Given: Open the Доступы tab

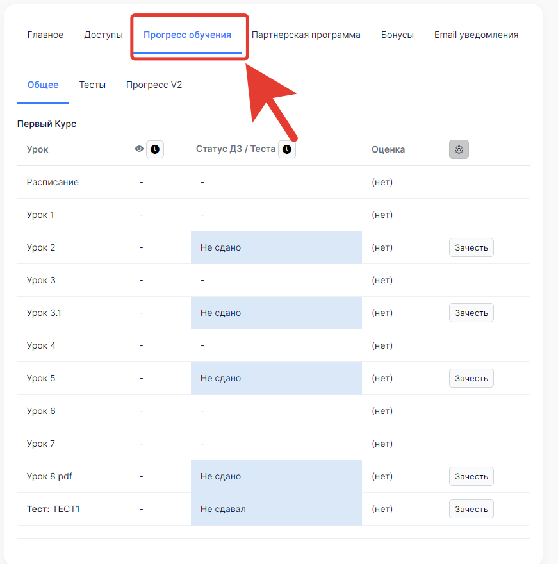Looking at the screenshot, I should click(104, 35).
